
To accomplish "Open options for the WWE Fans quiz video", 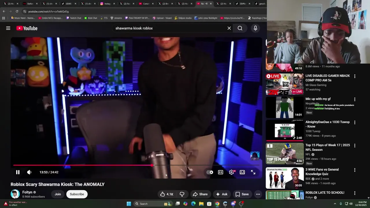I will pyautogui.click(x=355, y=170).
